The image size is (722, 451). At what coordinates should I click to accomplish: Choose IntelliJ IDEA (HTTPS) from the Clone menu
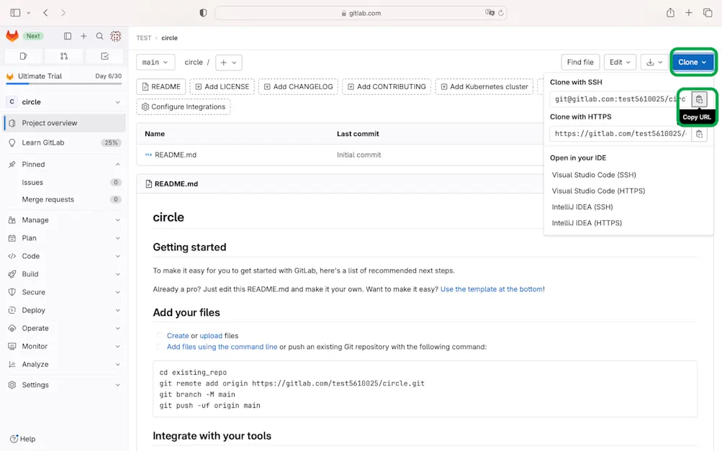[585, 223]
